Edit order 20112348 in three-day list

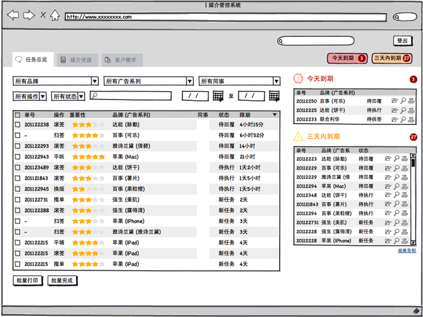(388, 195)
